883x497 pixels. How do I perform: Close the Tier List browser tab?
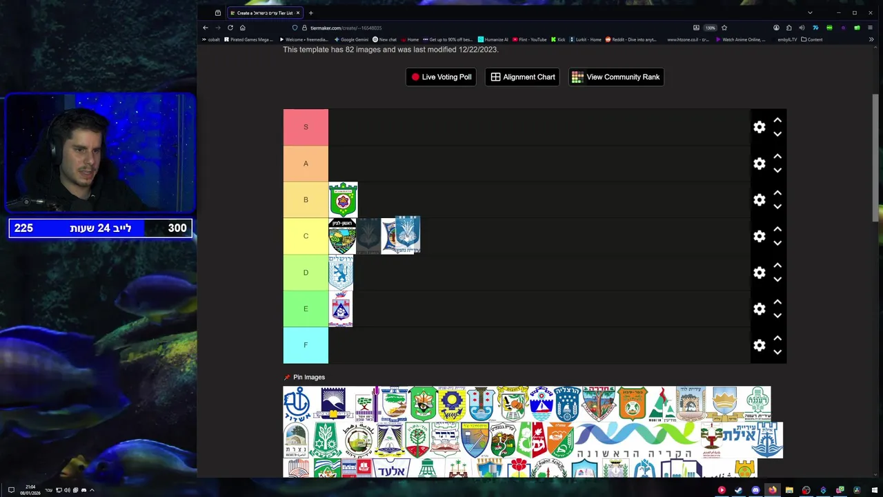point(297,12)
